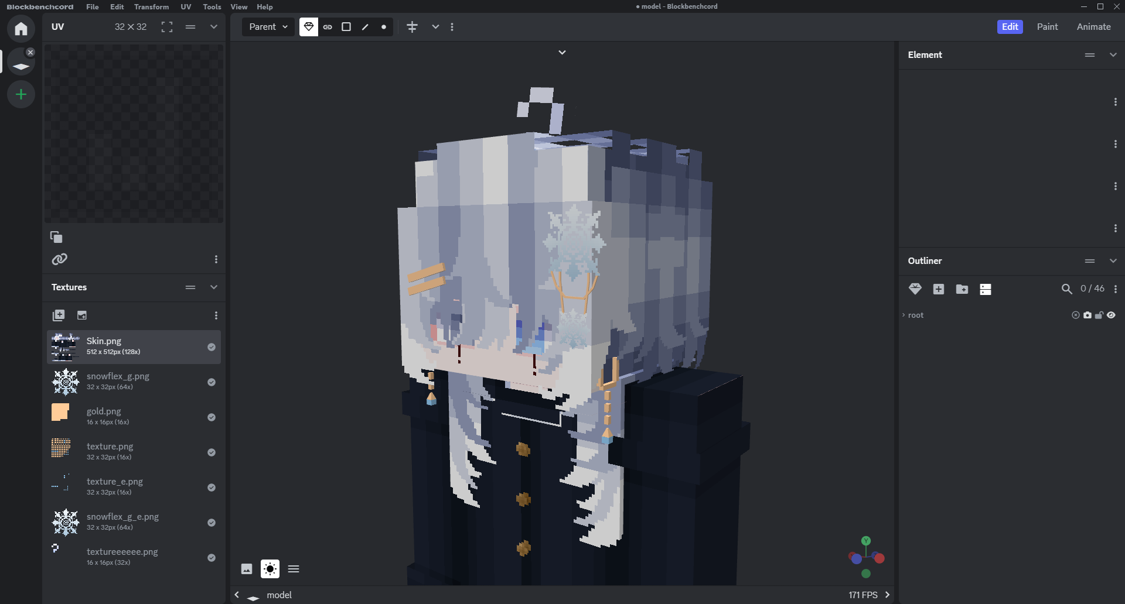Click the gold.png color swatch thumbnail
This screenshot has width=1125, height=604.
pyautogui.click(x=60, y=413)
